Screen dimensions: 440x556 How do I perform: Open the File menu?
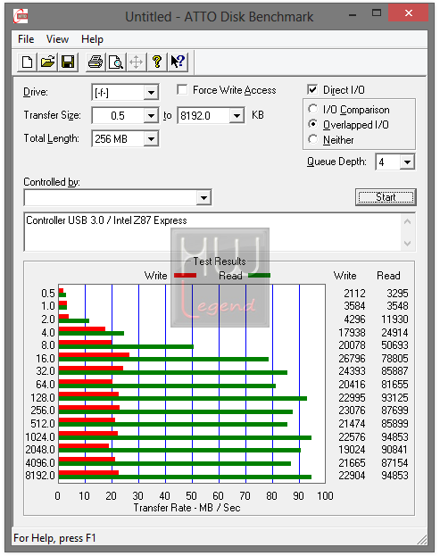pyautogui.click(x=26, y=39)
